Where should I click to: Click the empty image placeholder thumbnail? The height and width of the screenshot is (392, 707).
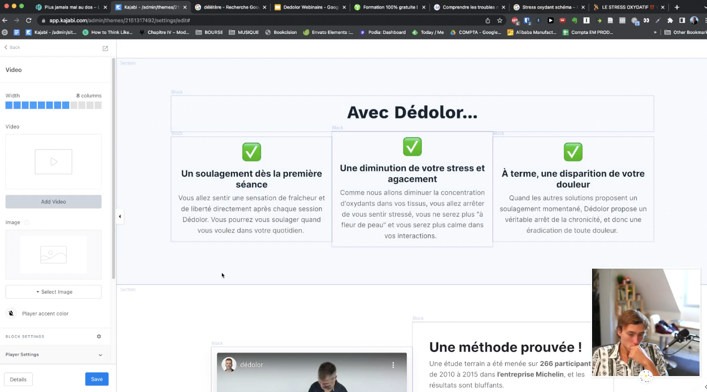click(x=53, y=255)
